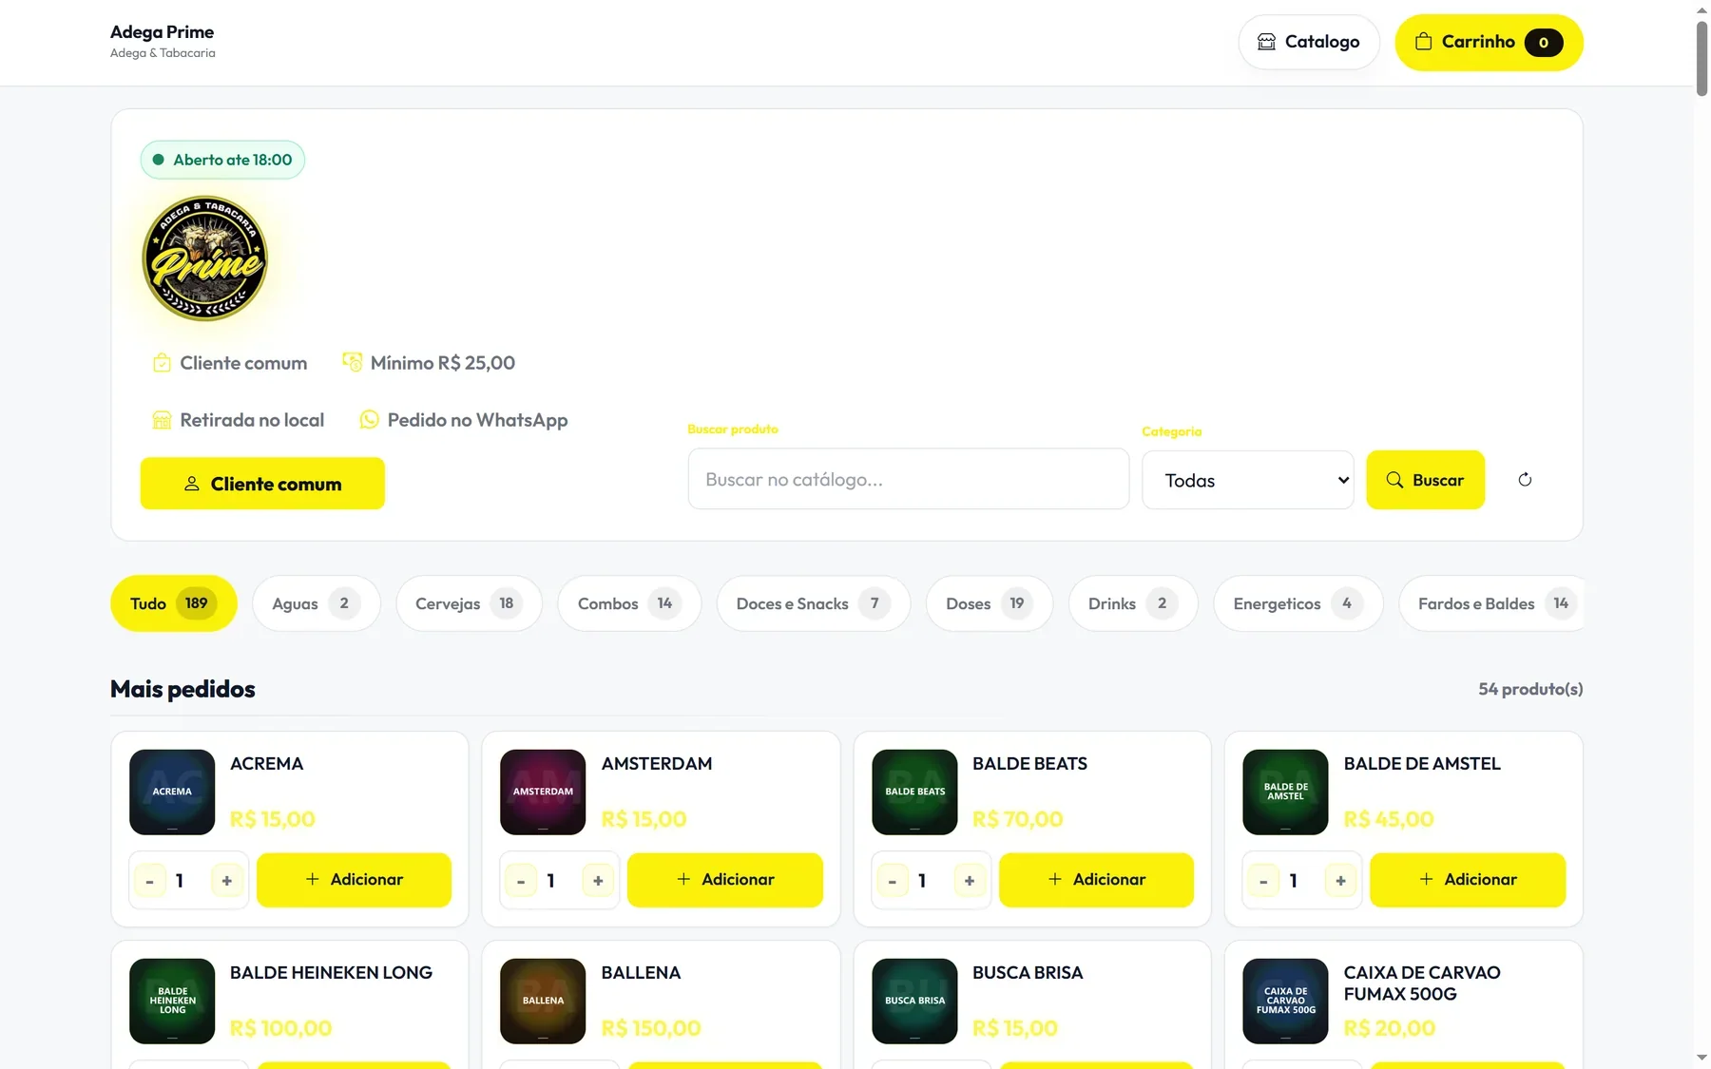Select the Drinks category tab

(1133, 603)
